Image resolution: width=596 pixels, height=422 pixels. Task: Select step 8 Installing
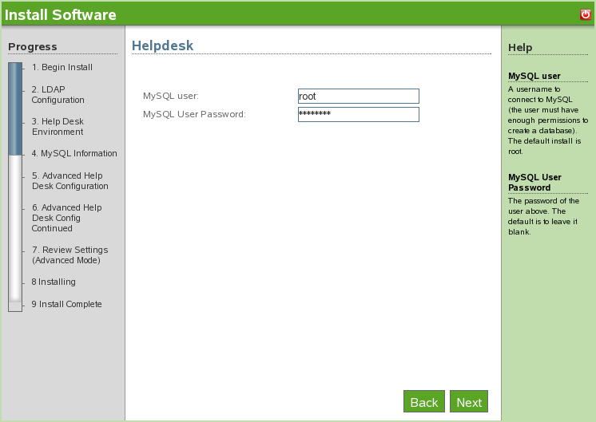(54, 282)
